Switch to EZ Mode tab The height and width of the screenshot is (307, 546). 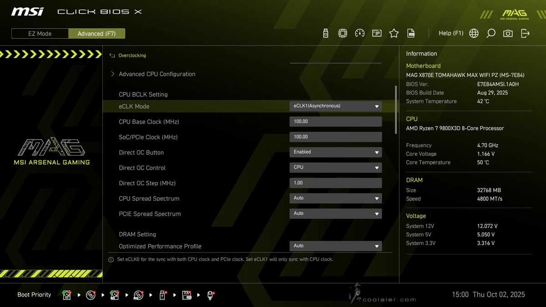coord(40,34)
